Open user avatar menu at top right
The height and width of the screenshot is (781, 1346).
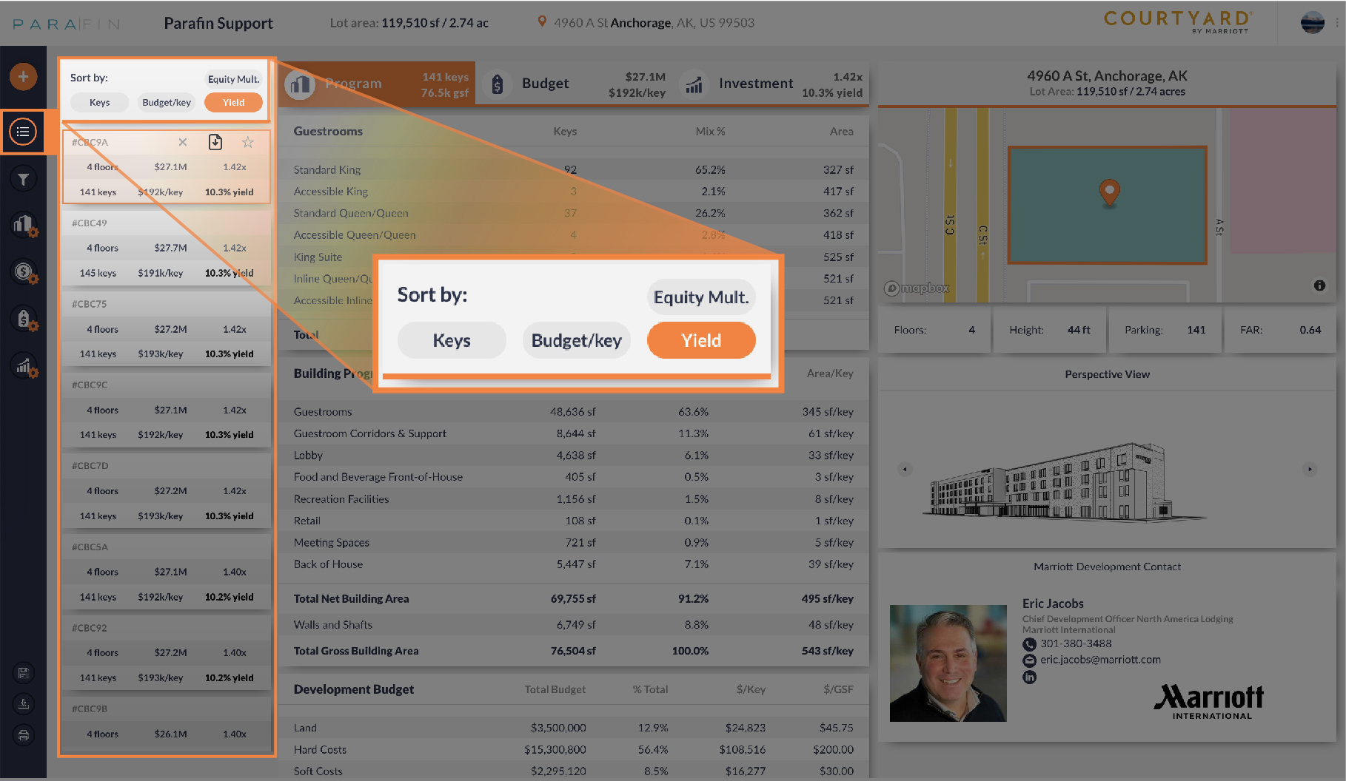(1312, 23)
